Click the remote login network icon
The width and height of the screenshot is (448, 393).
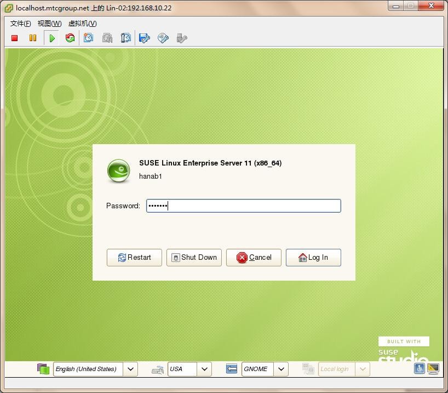308,369
